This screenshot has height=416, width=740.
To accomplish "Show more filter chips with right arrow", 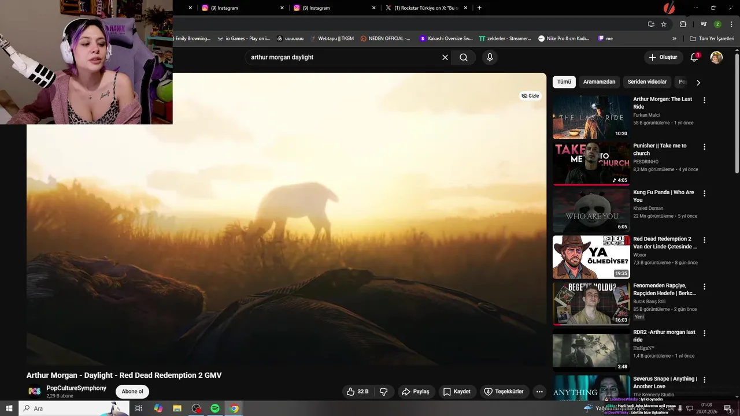I will (x=698, y=83).
